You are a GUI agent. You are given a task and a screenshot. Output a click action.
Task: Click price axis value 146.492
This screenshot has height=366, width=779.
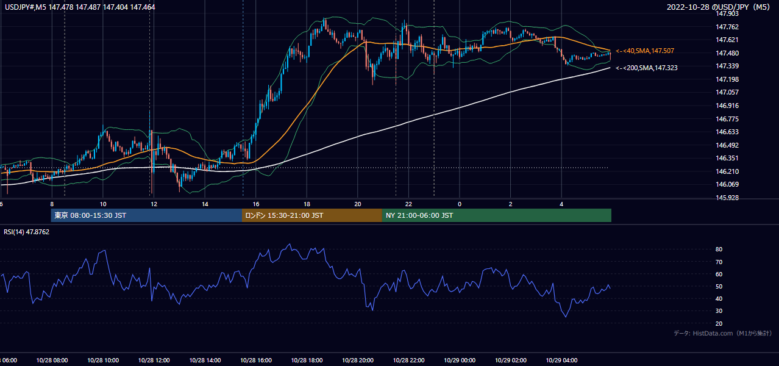coord(727,145)
